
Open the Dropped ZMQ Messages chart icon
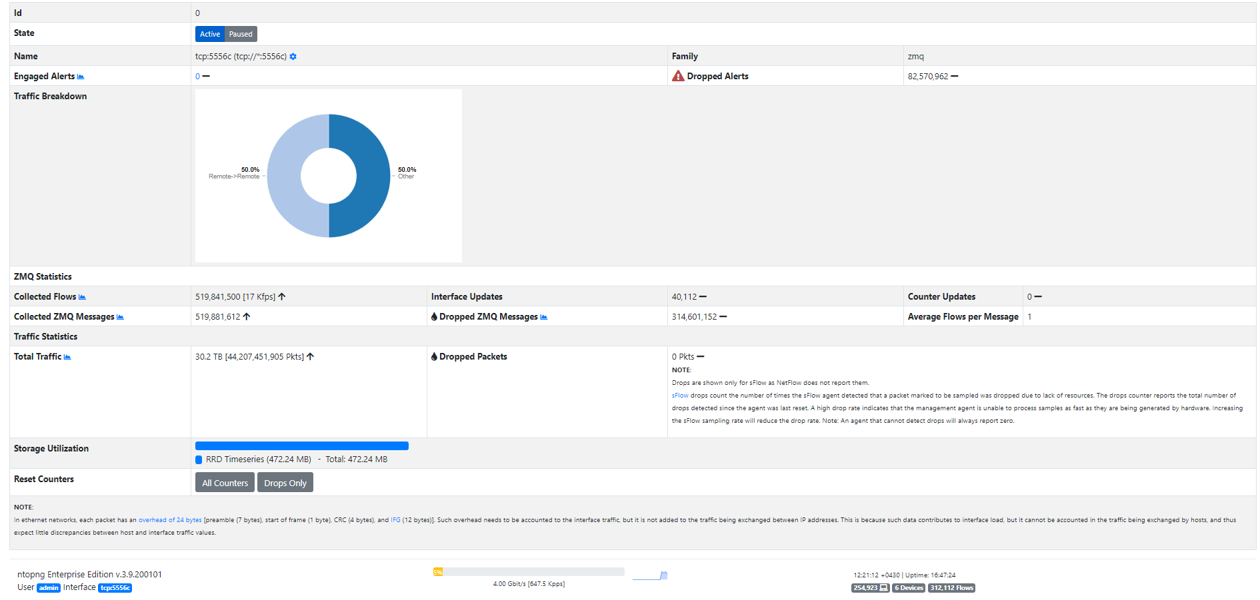tap(544, 317)
